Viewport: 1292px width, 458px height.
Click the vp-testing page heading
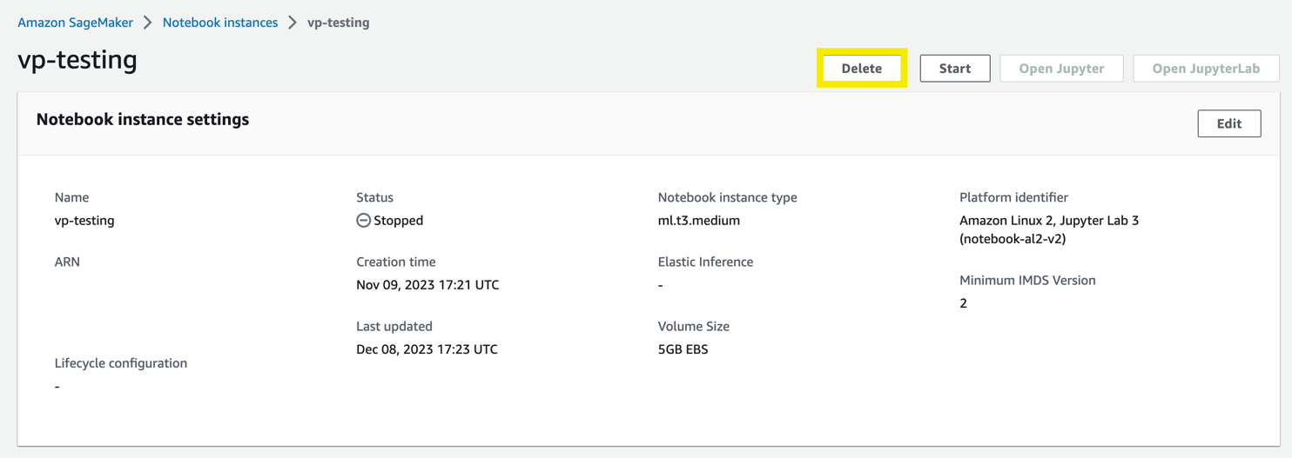click(77, 60)
